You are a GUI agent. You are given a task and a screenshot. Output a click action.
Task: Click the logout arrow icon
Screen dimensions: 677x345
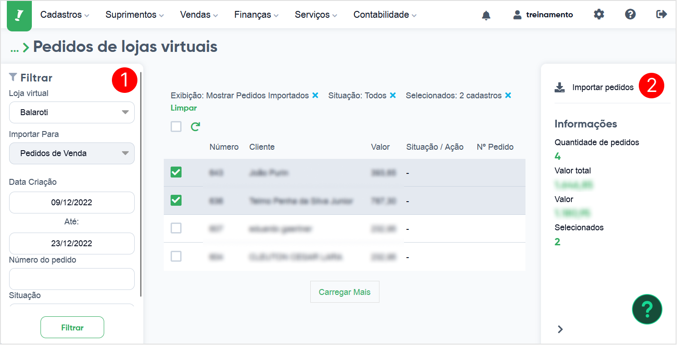(x=662, y=15)
